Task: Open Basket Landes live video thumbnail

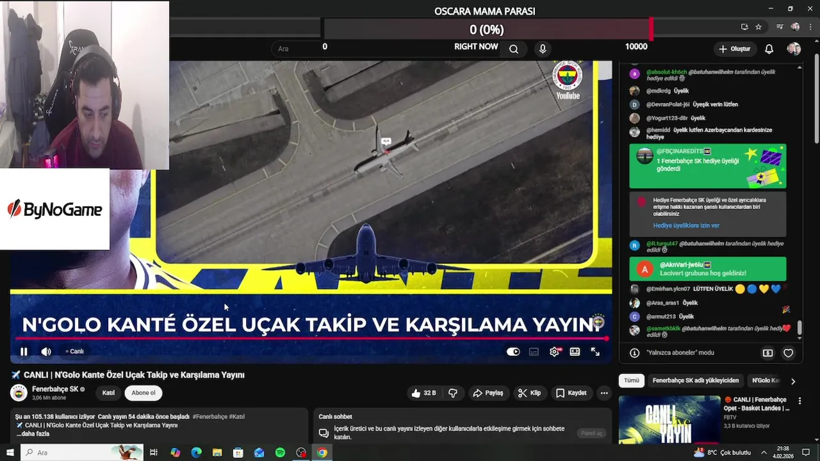Action: click(x=669, y=420)
